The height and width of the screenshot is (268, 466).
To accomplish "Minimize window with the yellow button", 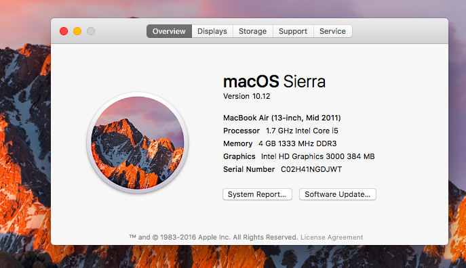I will pyautogui.click(x=77, y=31).
